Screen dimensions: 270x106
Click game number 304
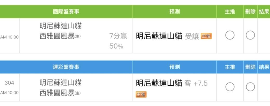[9, 83]
